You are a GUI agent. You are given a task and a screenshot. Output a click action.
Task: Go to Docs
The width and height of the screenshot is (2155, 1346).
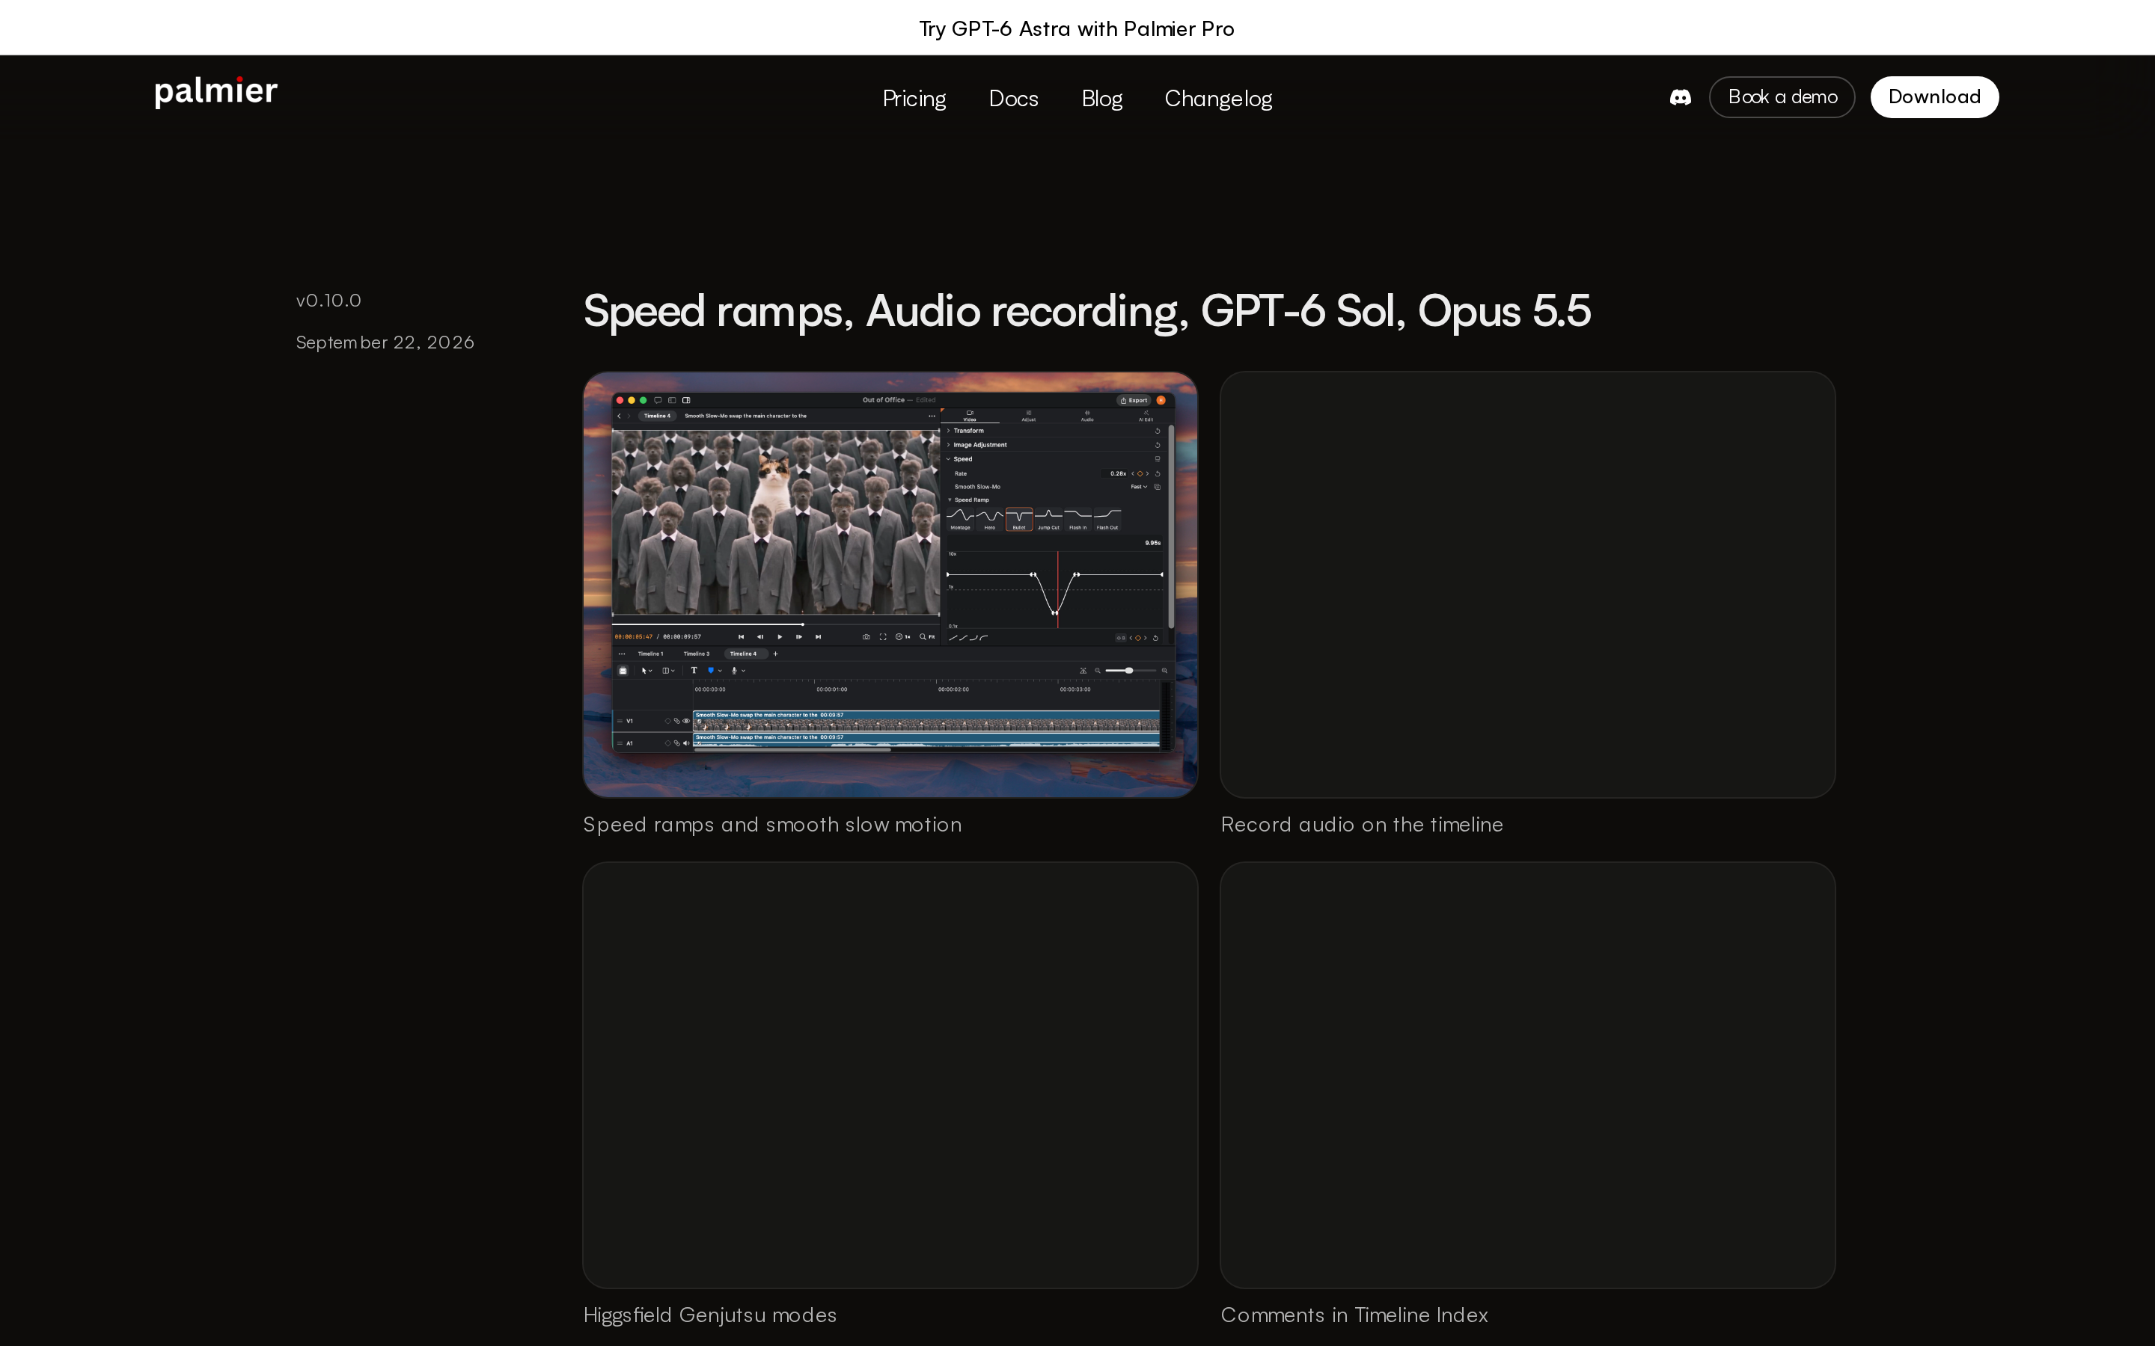coord(1013,98)
